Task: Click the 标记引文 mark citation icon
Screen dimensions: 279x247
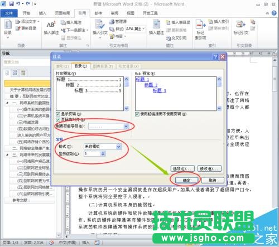Action: coord(240,25)
